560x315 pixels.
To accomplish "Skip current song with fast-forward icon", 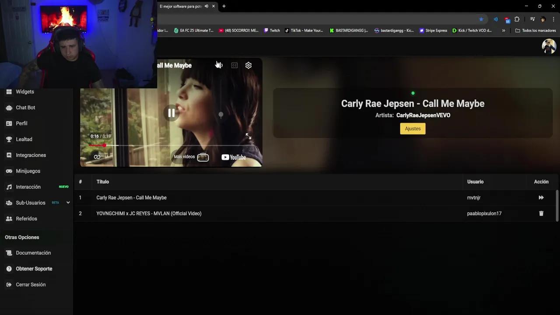I will (x=541, y=198).
